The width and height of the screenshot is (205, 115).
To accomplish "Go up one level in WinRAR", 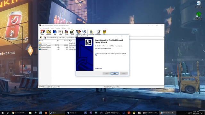I will click(x=41, y=38).
